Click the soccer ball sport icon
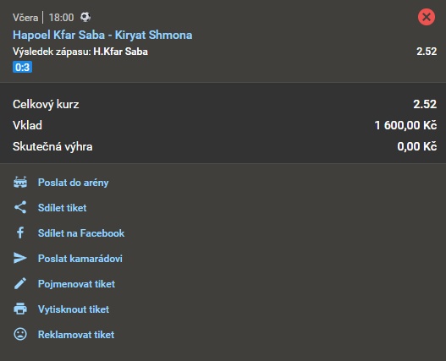Image resolution: width=446 pixels, height=361 pixels. pyautogui.click(x=85, y=17)
